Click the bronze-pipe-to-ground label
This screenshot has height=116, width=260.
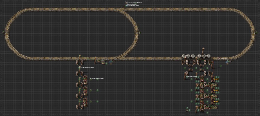pyautogui.click(x=191, y=76)
